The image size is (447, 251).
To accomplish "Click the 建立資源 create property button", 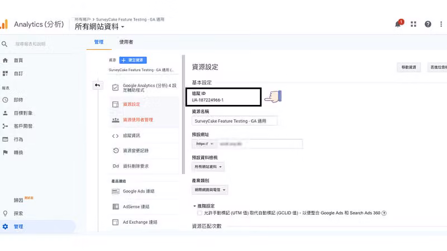I will pyautogui.click(x=133, y=60).
